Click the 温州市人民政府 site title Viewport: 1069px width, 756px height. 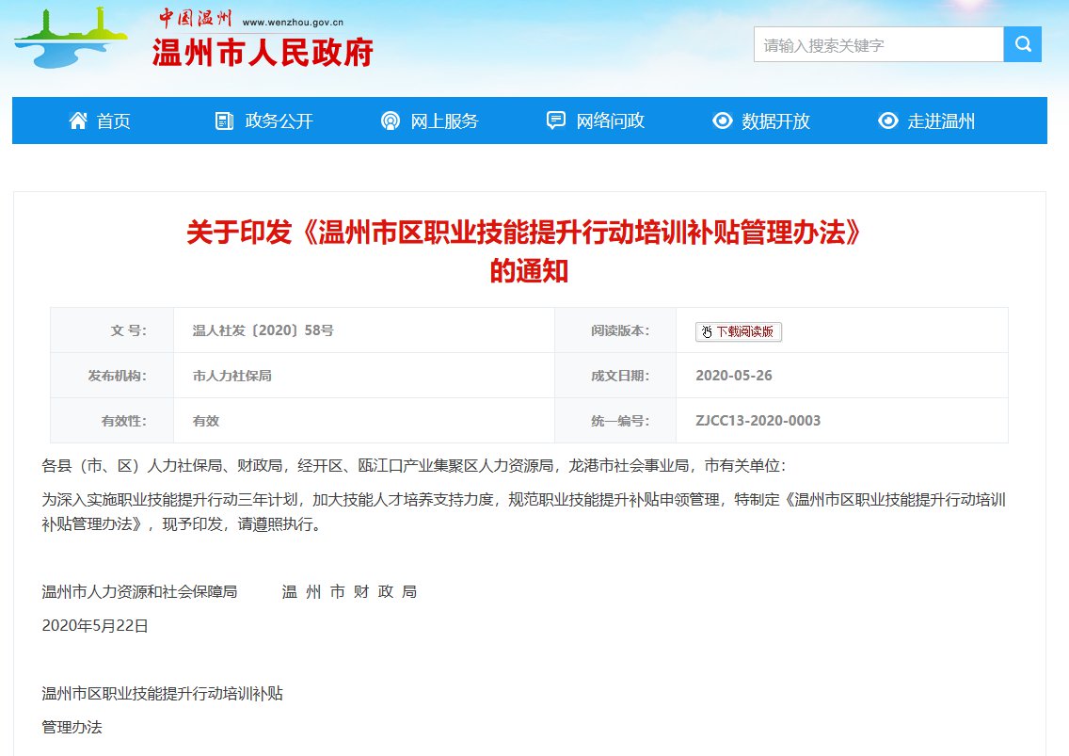point(263,53)
